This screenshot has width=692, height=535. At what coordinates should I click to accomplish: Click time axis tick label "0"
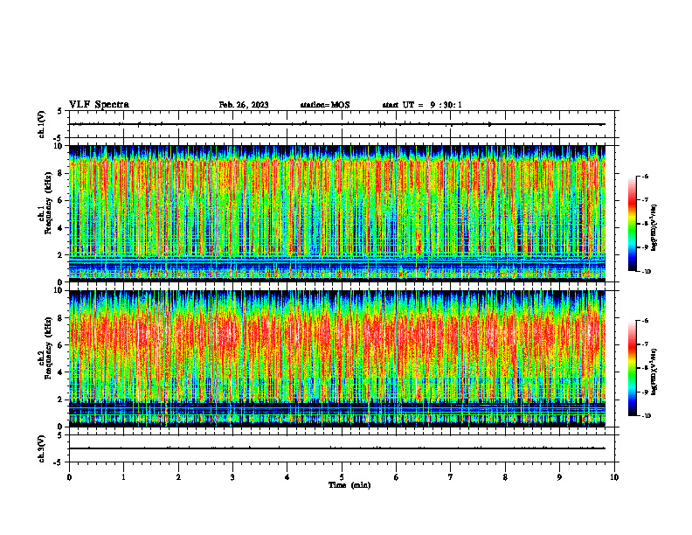click(69, 477)
